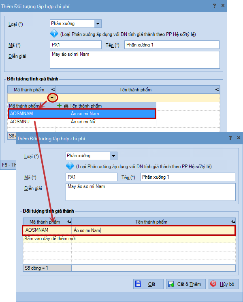Click the Diễn giải text area in the front dialog

[x=150, y=192]
